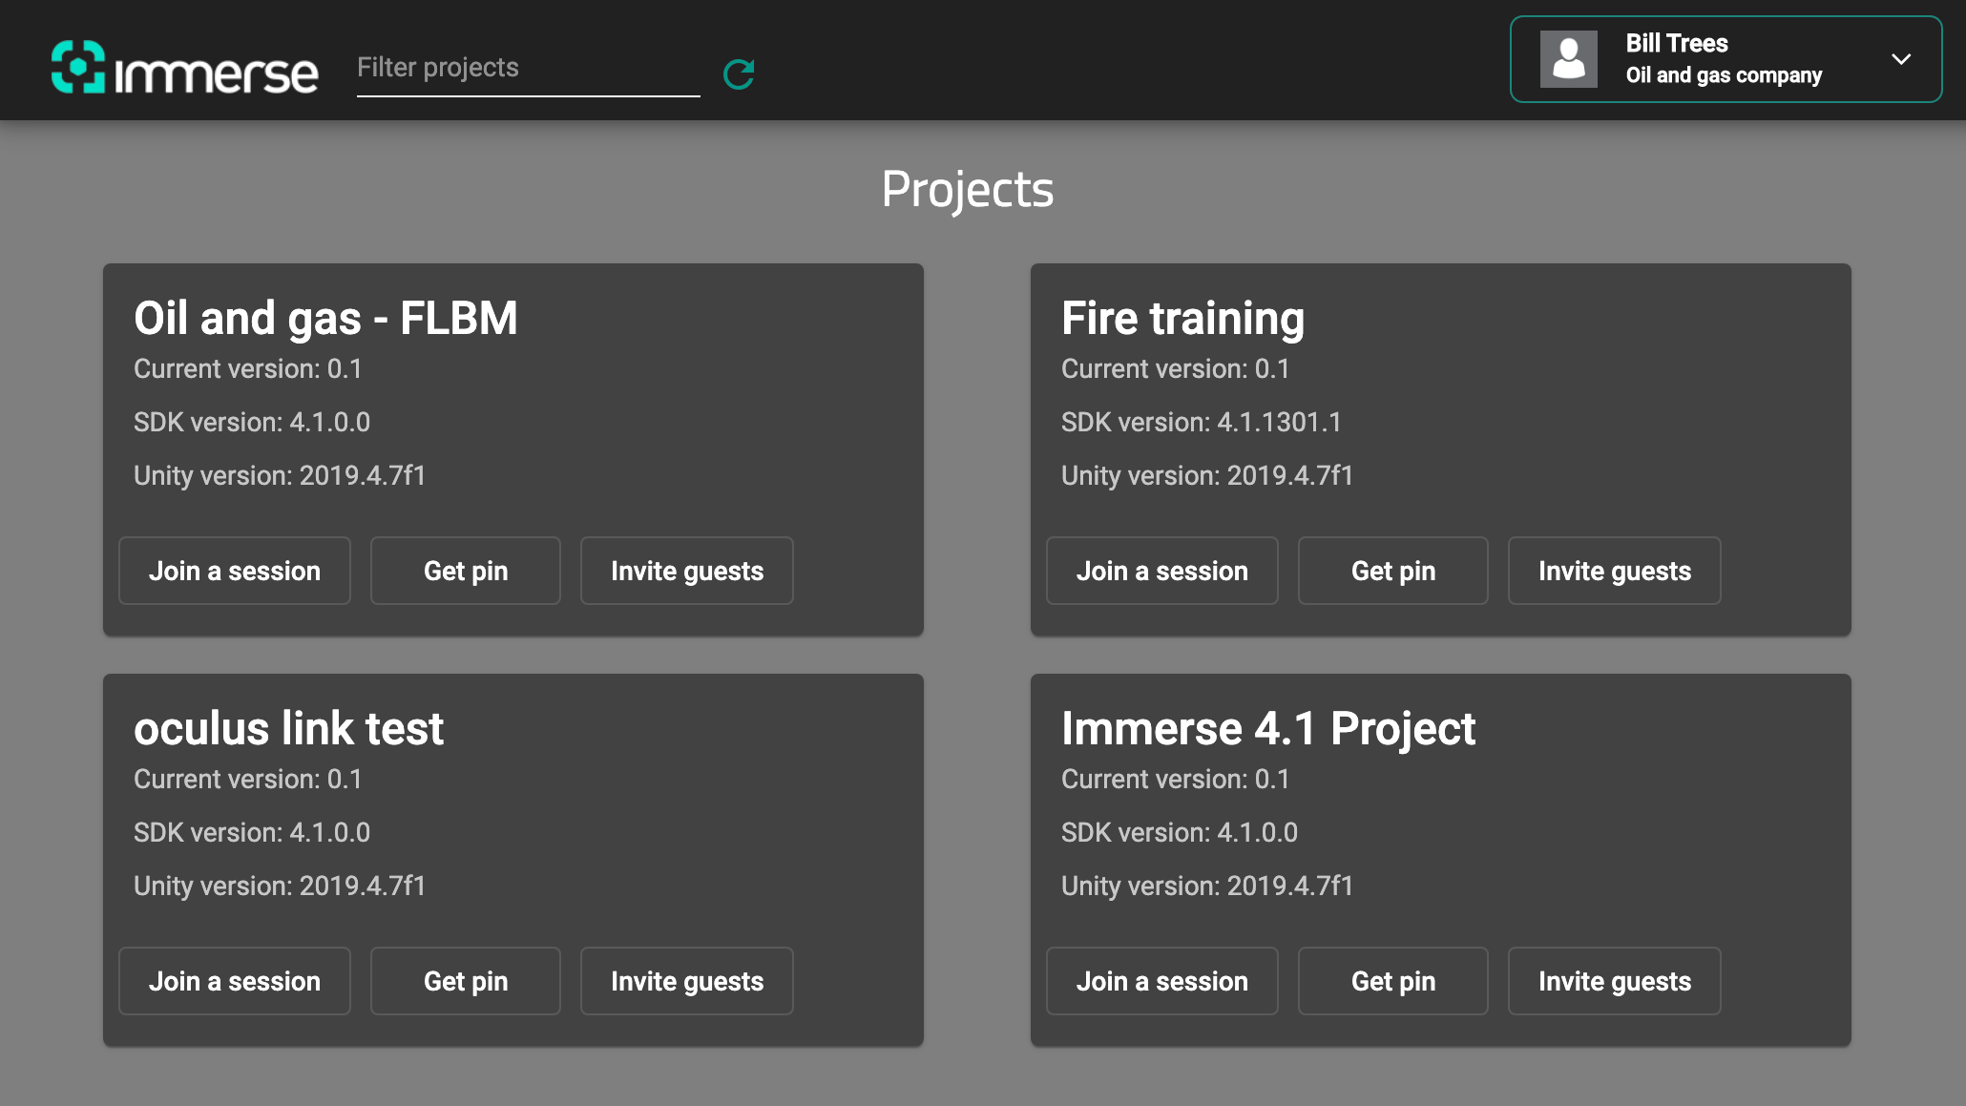
Task: Click the refresh projects icon
Action: pyautogui.click(x=739, y=73)
